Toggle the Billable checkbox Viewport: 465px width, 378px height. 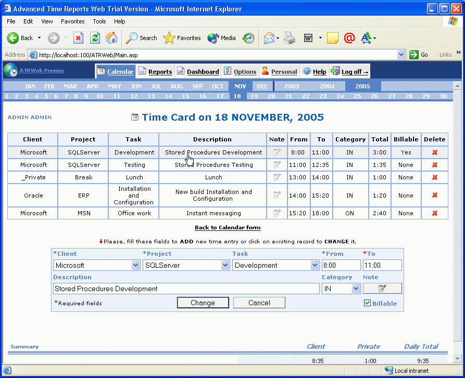(367, 303)
